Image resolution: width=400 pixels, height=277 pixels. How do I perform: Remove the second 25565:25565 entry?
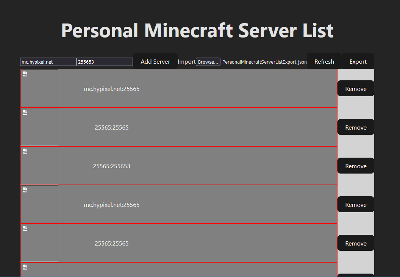pyautogui.click(x=356, y=243)
